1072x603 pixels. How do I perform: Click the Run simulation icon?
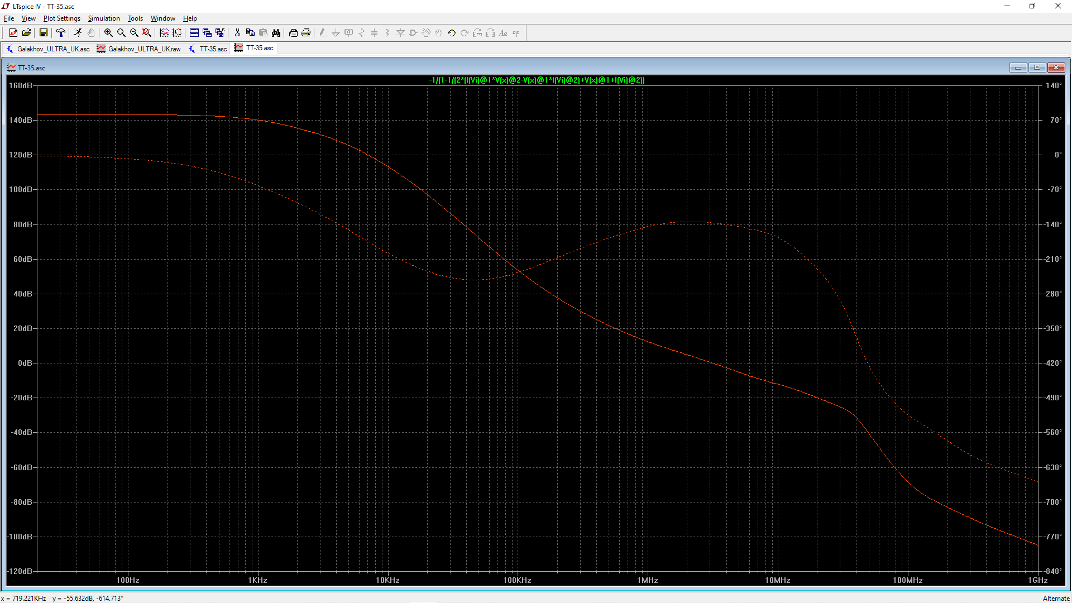pyautogui.click(x=78, y=33)
